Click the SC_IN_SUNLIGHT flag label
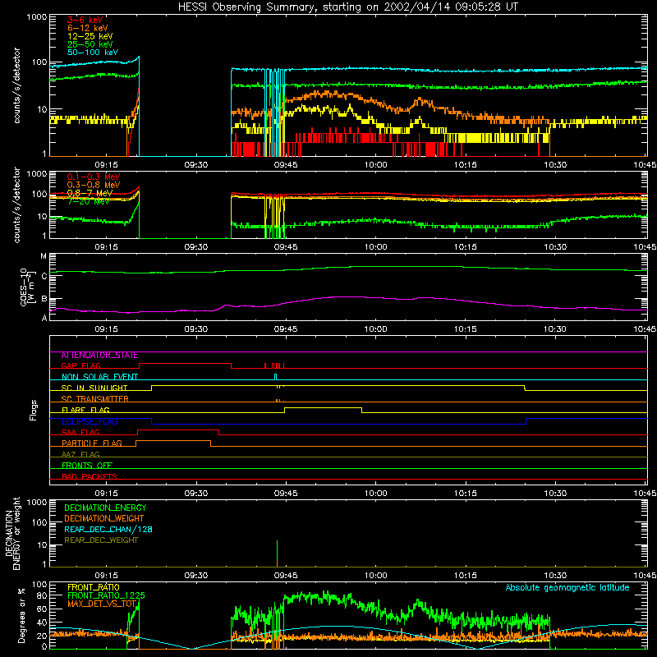This screenshot has width=657, height=657. click(94, 388)
